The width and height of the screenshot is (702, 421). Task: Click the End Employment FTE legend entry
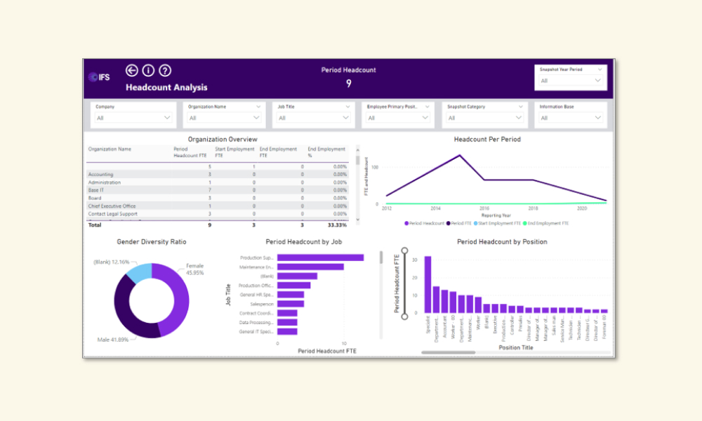pyautogui.click(x=545, y=223)
